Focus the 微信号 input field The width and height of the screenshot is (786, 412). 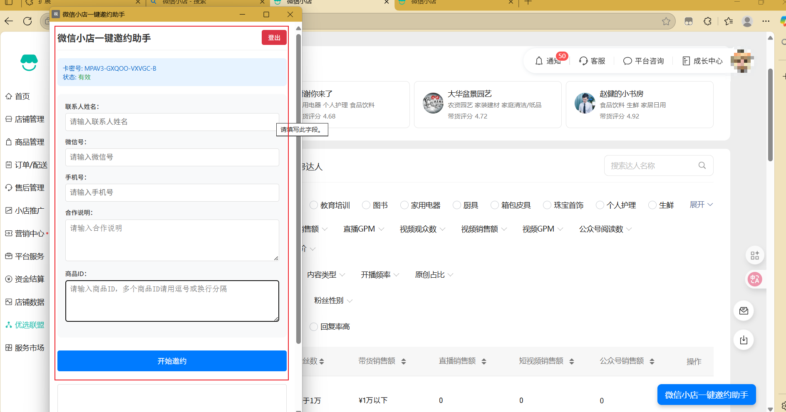(x=172, y=157)
